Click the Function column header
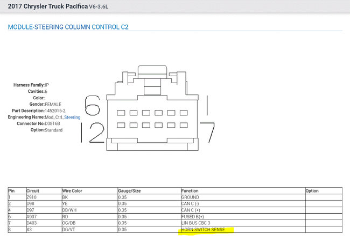 243,191
